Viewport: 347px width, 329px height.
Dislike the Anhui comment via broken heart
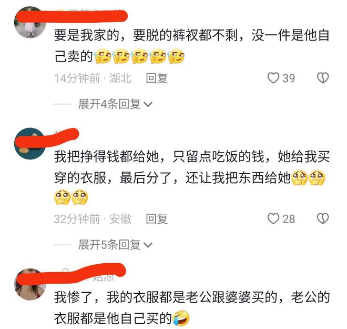(x=323, y=218)
